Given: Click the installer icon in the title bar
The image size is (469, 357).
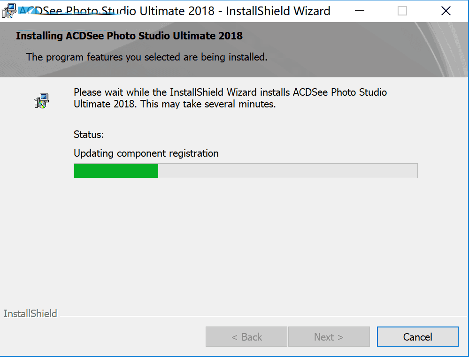Looking at the screenshot, I should (8, 11).
